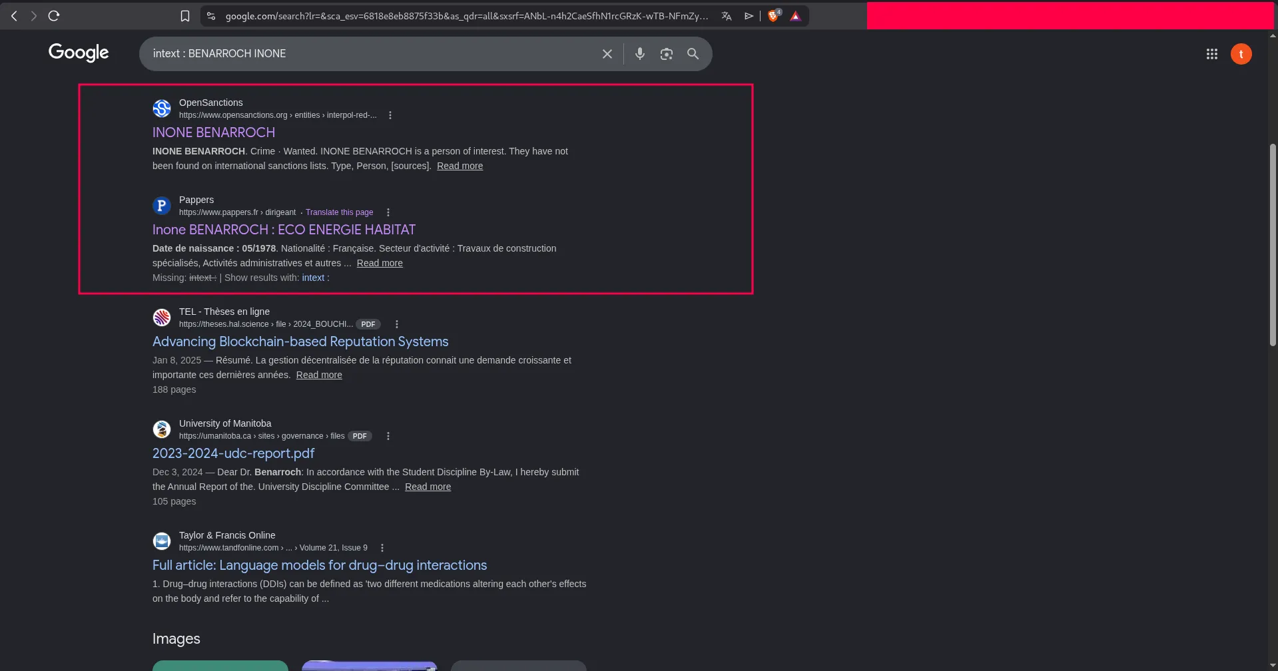This screenshot has height=671, width=1278.
Task: Open the Google account avatar menu
Action: pyautogui.click(x=1241, y=54)
